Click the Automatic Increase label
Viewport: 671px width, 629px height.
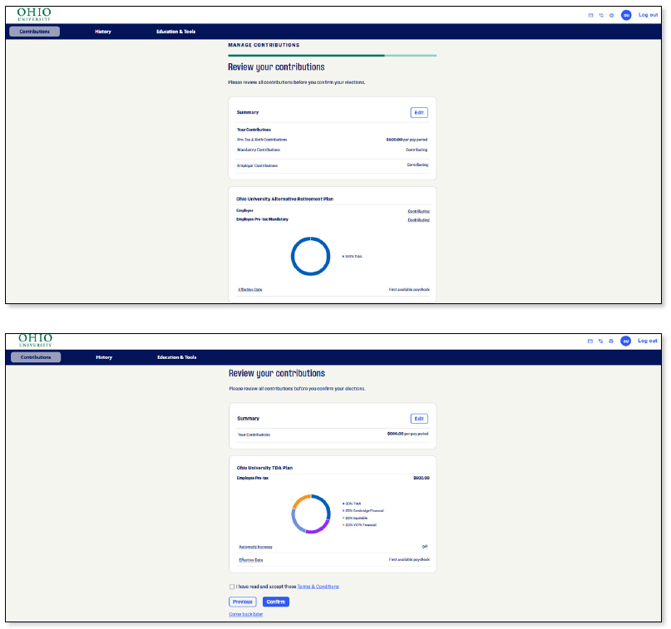(x=255, y=547)
